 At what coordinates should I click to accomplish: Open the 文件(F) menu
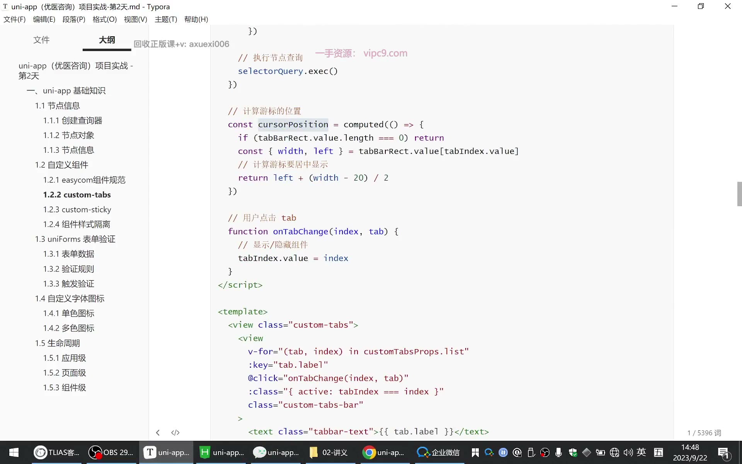click(15, 19)
